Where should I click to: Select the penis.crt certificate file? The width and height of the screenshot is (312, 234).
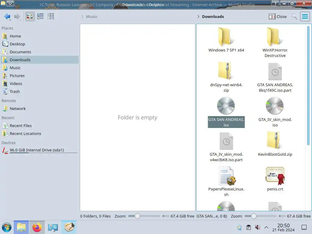click(x=275, y=179)
